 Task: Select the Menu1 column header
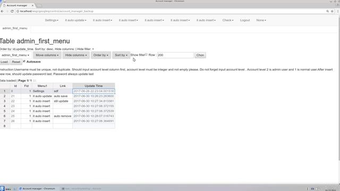[42, 86]
